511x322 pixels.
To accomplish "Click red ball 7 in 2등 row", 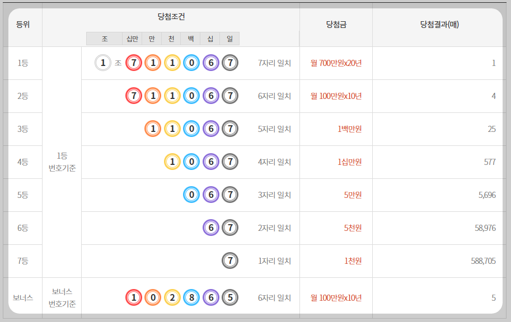I will coord(134,96).
